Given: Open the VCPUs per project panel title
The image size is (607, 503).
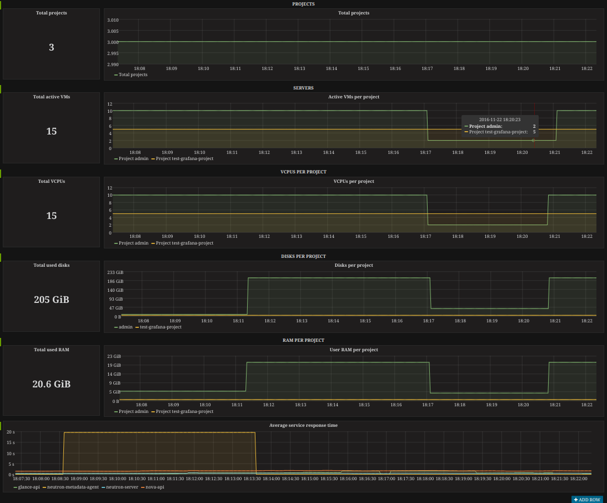Looking at the screenshot, I should 353,181.
